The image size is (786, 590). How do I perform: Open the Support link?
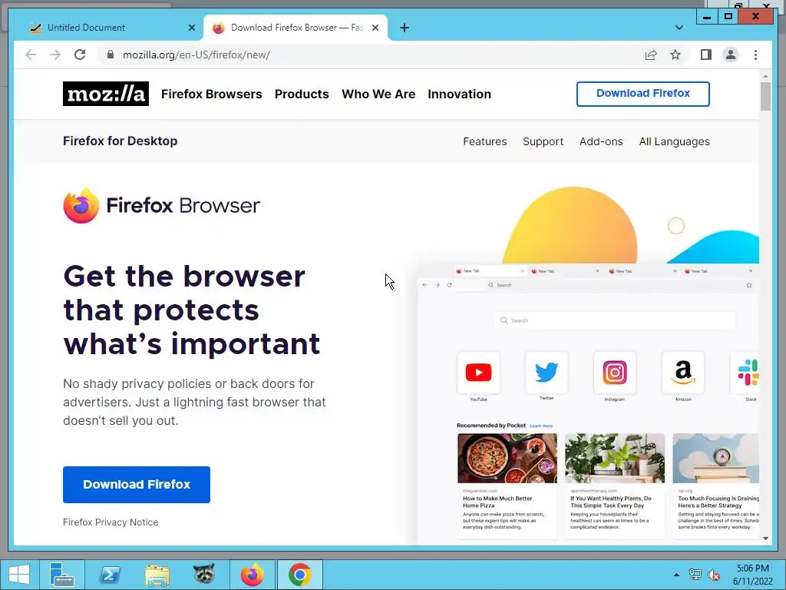[543, 141]
